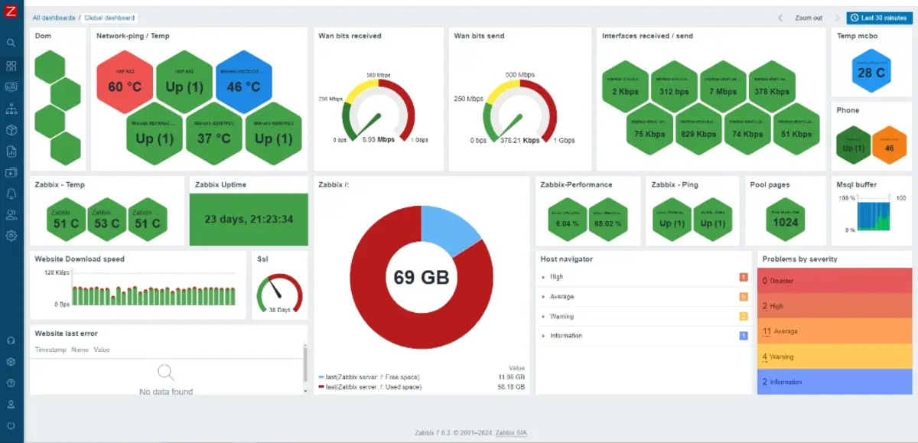The width and height of the screenshot is (918, 443).
Task: Click the red 60 °C hexagon
Action: click(125, 83)
